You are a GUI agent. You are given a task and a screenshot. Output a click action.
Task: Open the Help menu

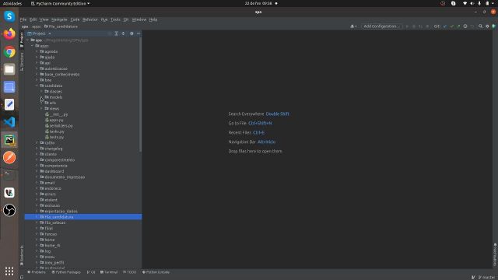point(153,19)
